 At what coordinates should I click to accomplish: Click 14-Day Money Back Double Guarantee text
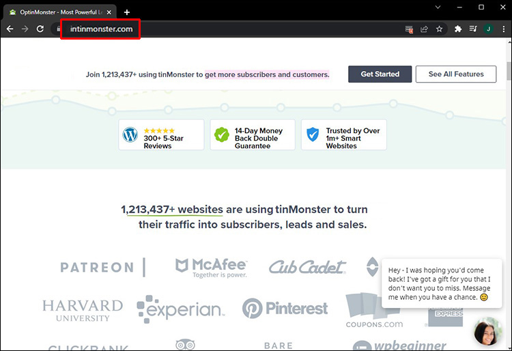[x=258, y=138]
